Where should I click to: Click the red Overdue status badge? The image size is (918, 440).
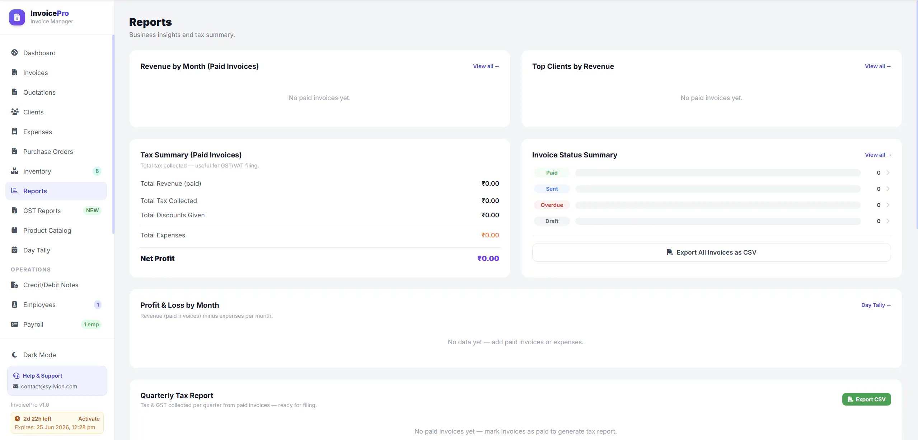click(x=552, y=205)
